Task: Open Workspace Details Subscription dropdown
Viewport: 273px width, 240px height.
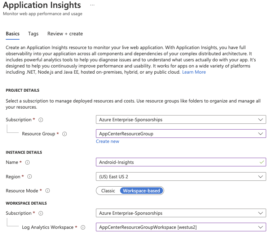Action: pyautogui.click(x=181, y=213)
